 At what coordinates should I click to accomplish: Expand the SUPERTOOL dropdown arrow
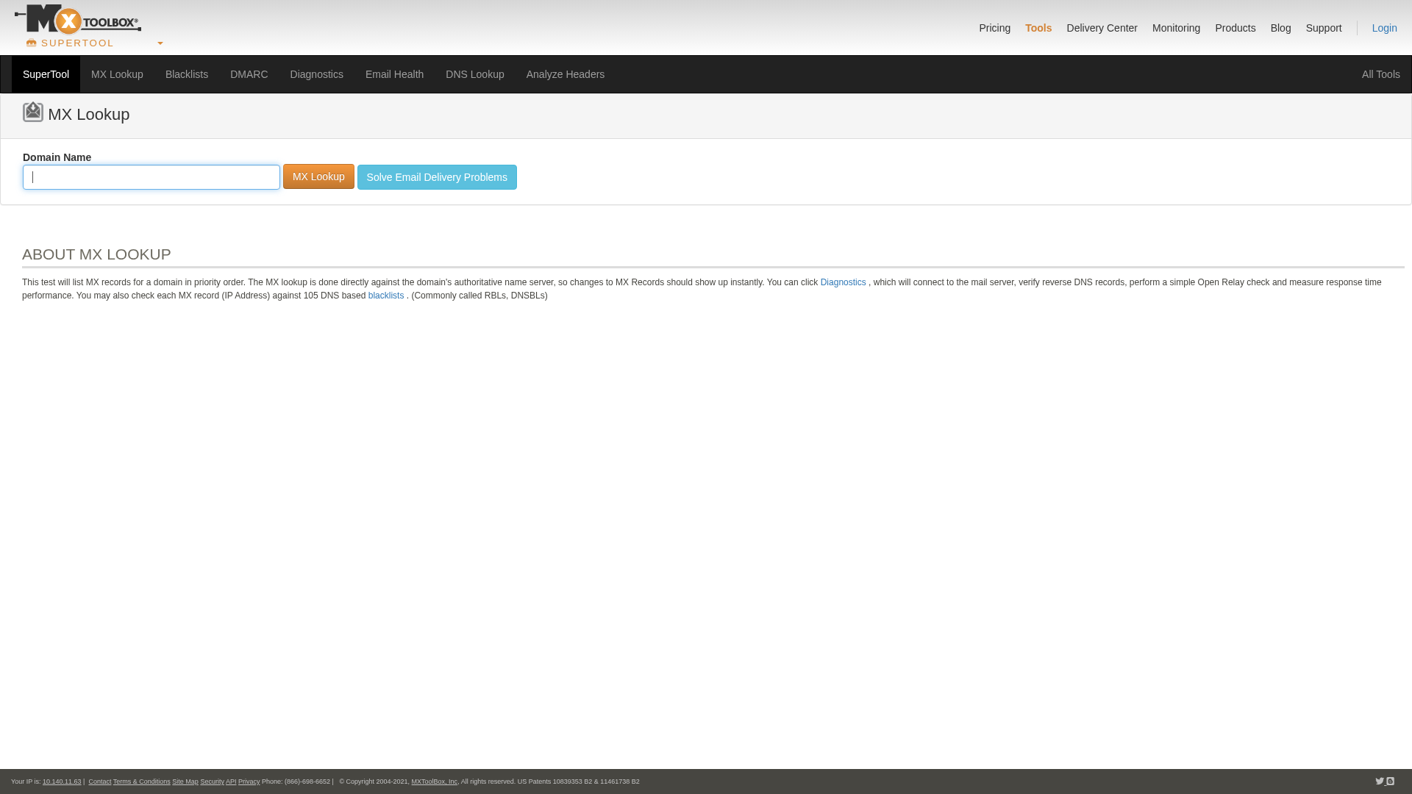pos(160,43)
